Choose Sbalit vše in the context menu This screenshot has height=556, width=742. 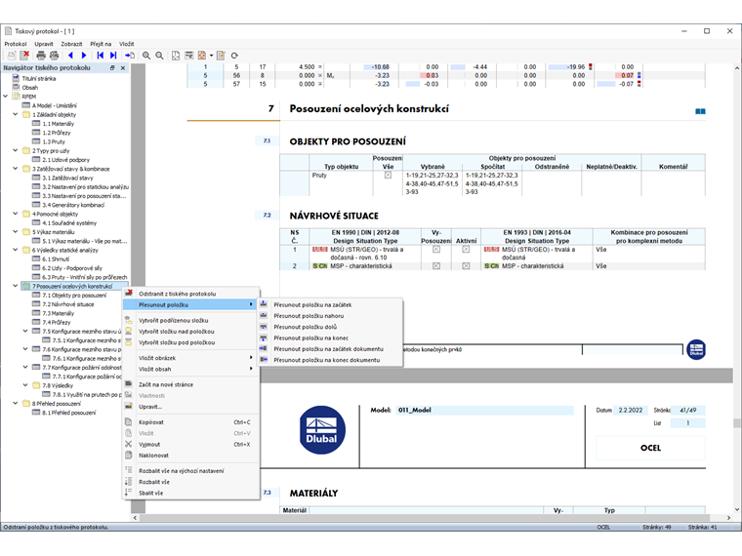pyautogui.click(x=191, y=493)
